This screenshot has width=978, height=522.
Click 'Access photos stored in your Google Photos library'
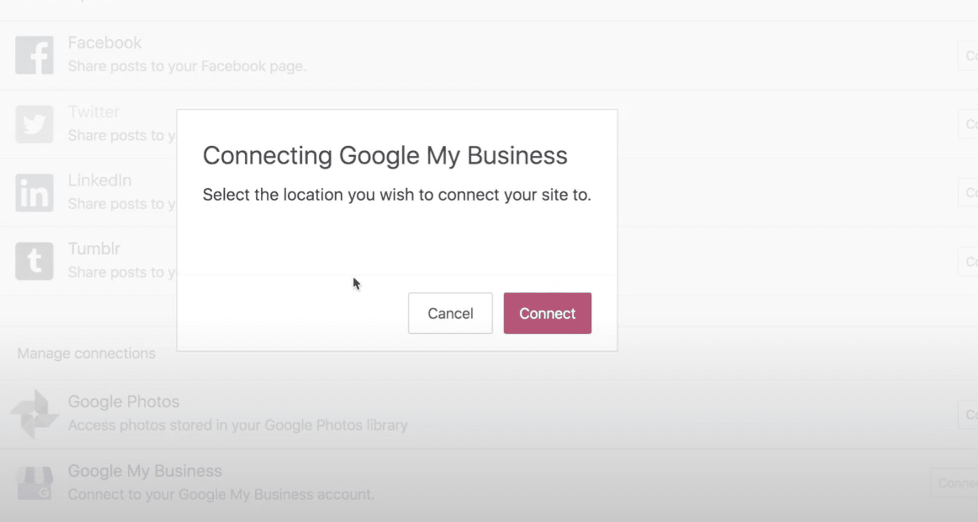[238, 425]
